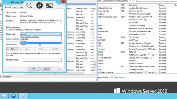
Task: Choose Automatic (Delayed Start) option
Action: click(x=41, y=37)
